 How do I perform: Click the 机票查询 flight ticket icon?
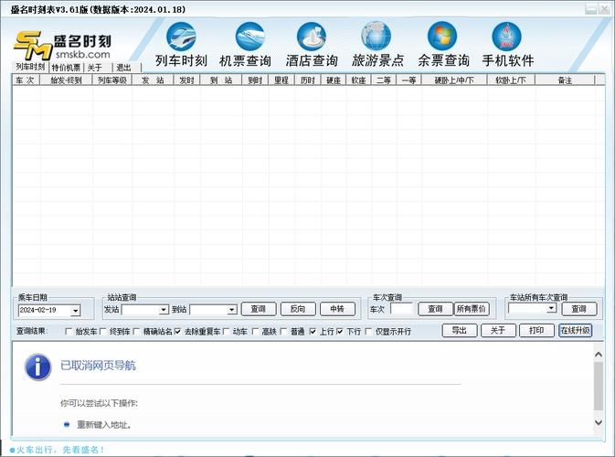[x=245, y=37]
